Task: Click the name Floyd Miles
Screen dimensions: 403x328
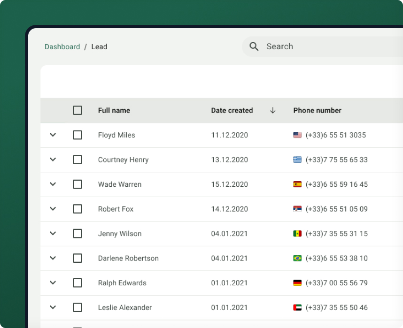Action: coord(116,135)
